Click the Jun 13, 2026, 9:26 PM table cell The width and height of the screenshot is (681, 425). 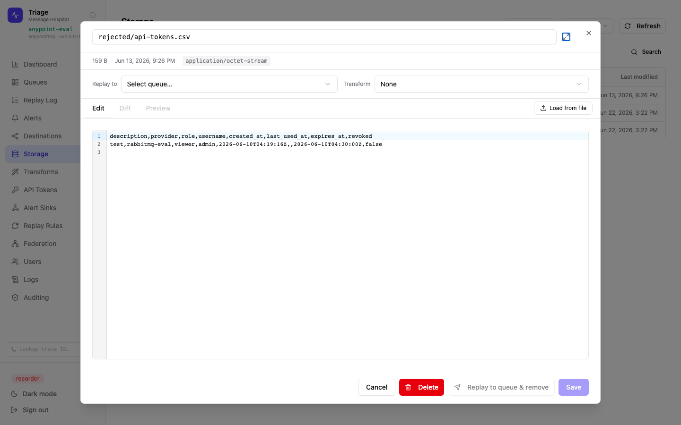point(629,95)
